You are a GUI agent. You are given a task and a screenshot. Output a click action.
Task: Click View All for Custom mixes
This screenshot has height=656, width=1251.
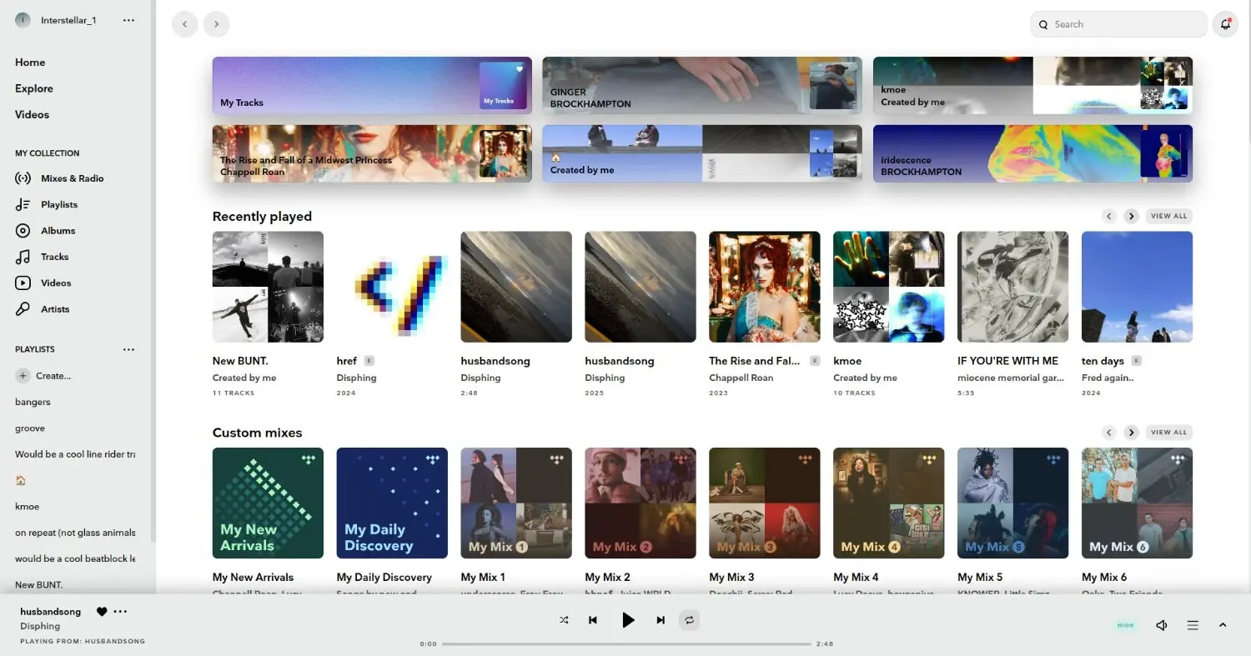(1168, 433)
